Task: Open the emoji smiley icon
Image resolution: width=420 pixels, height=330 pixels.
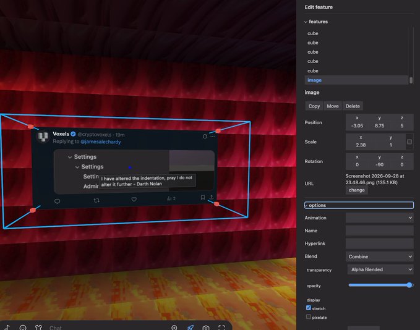Action: coord(23,328)
